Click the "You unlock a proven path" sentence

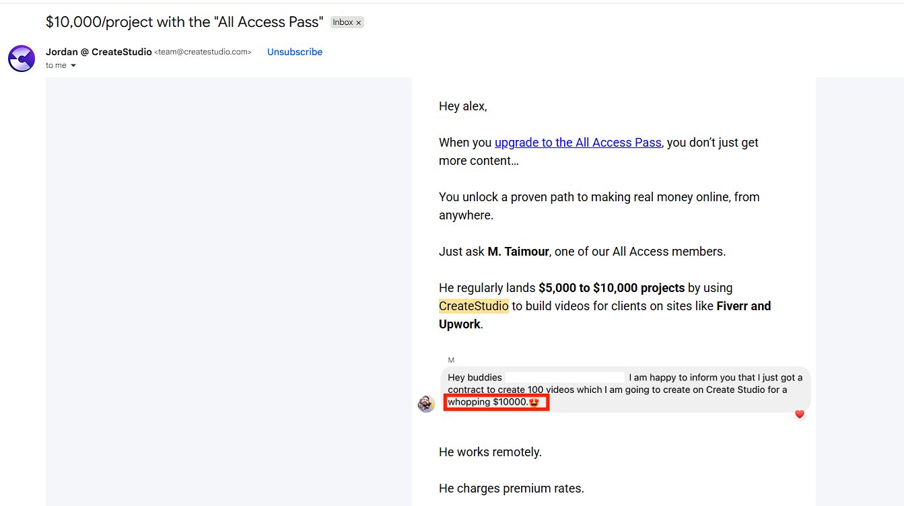(599, 206)
